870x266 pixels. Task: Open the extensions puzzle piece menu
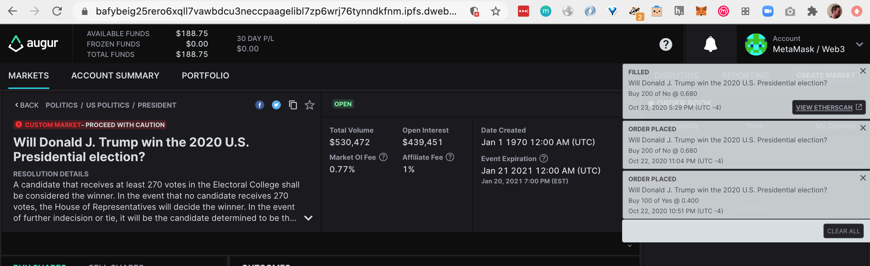pos(812,11)
